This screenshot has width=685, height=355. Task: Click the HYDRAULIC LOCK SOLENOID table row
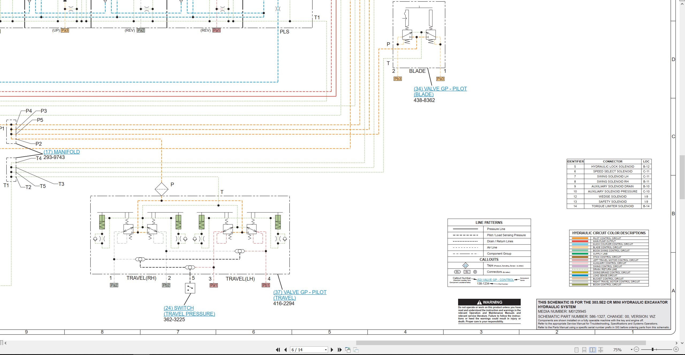[x=609, y=167]
